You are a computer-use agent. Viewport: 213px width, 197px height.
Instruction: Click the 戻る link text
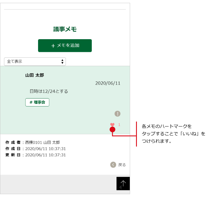point(122,165)
